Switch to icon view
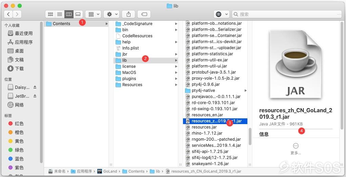The image size is (346, 177). click(x=50, y=14)
